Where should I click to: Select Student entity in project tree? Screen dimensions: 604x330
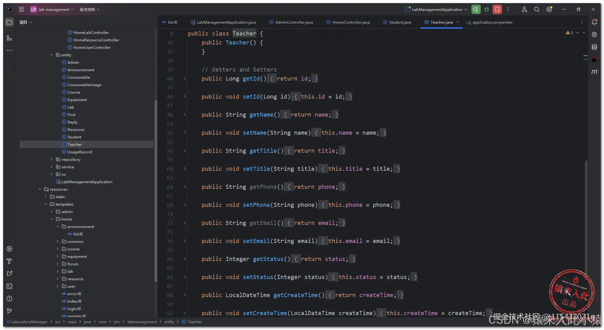(74, 137)
